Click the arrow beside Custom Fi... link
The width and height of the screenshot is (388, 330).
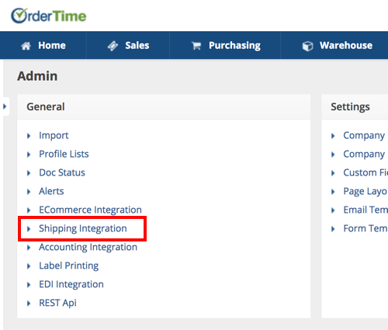[333, 173]
